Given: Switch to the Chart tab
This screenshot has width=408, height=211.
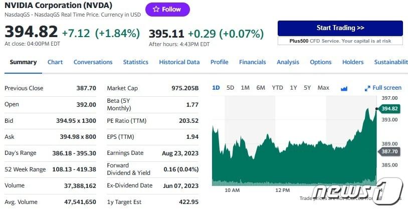Looking at the screenshot, I should [x=55, y=62].
